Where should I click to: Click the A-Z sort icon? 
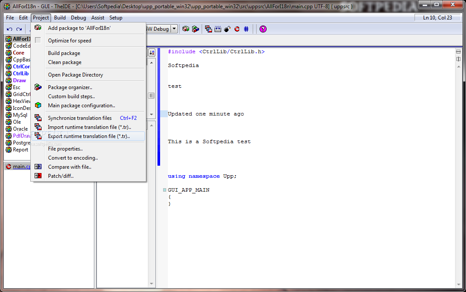152,53
